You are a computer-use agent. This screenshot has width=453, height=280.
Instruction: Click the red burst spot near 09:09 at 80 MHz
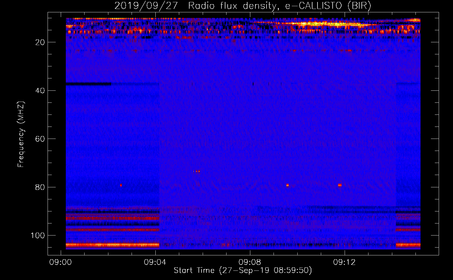(288, 185)
